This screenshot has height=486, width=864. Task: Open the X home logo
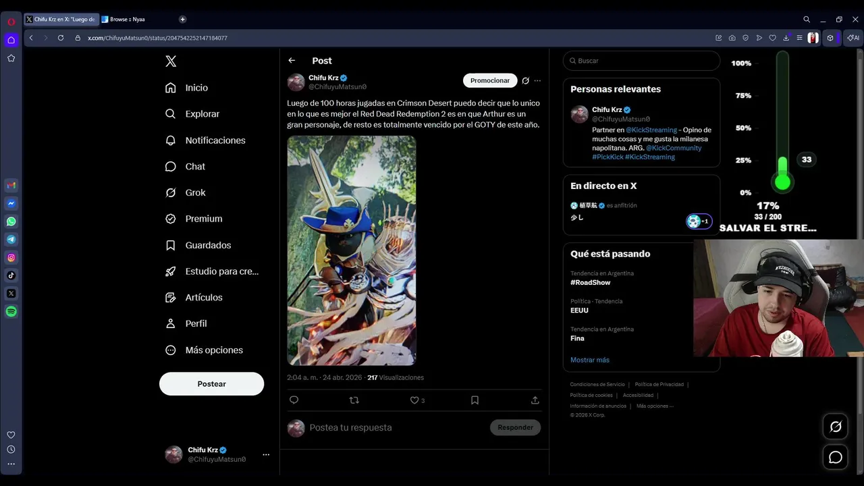171,61
